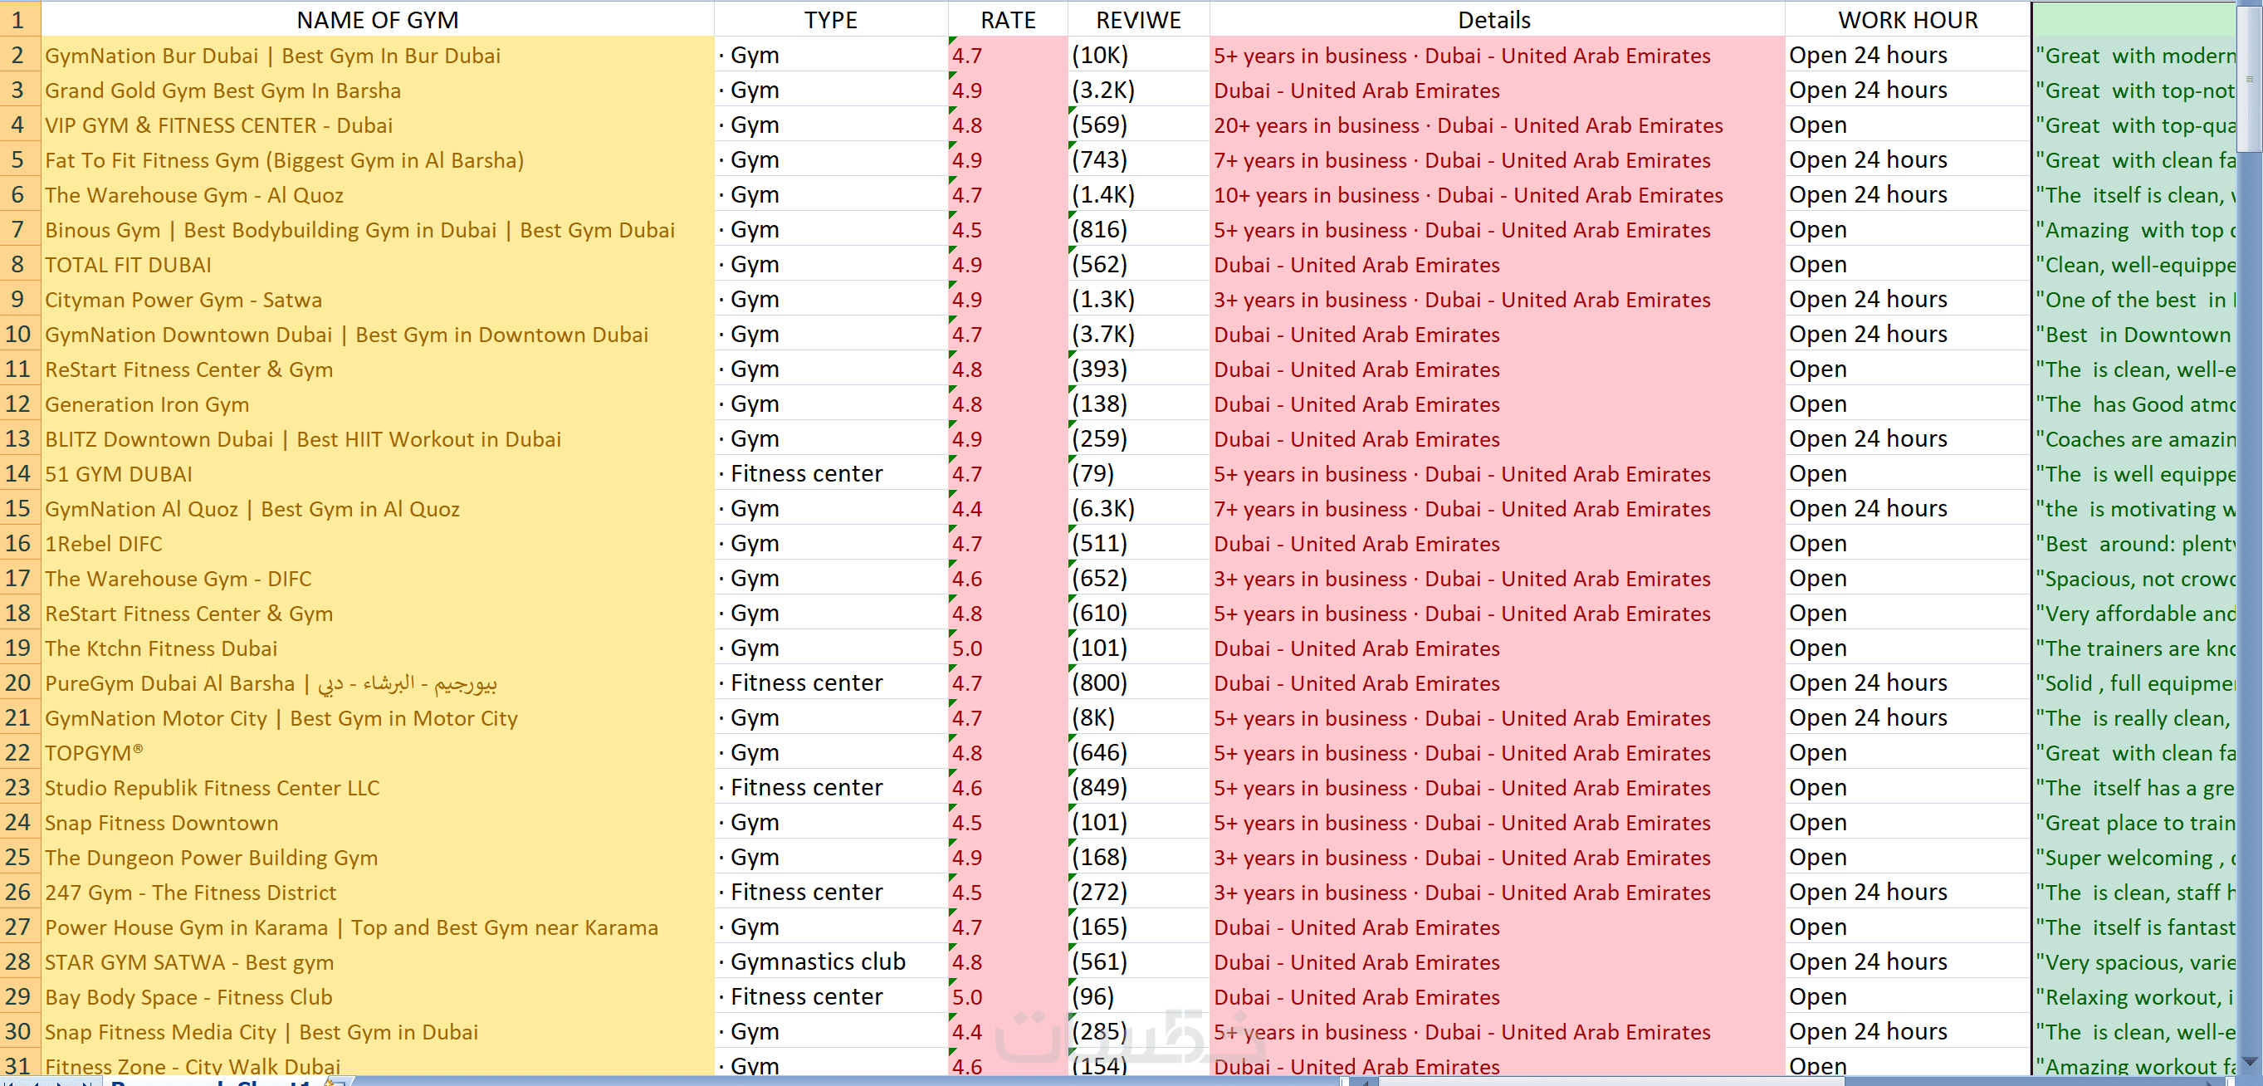Image resolution: width=2263 pixels, height=1086 pixels.
Task: Select entire row 19 via row number
Action: click(x=18, y=648)
